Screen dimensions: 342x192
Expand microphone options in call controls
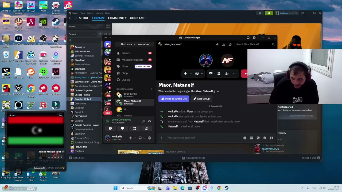pos(191,74)
